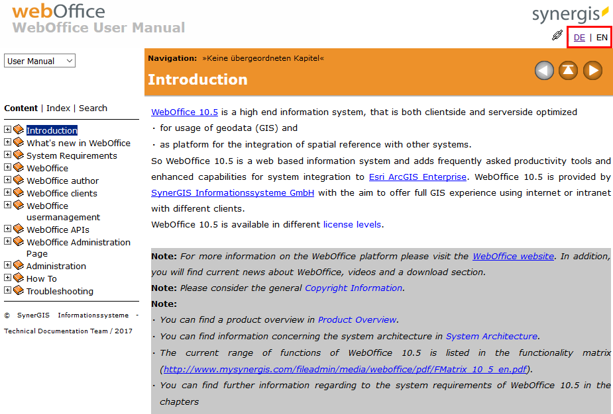The image size is (613, 414).
Task: Switch to the Content tab
Action: tap(21, 108)
